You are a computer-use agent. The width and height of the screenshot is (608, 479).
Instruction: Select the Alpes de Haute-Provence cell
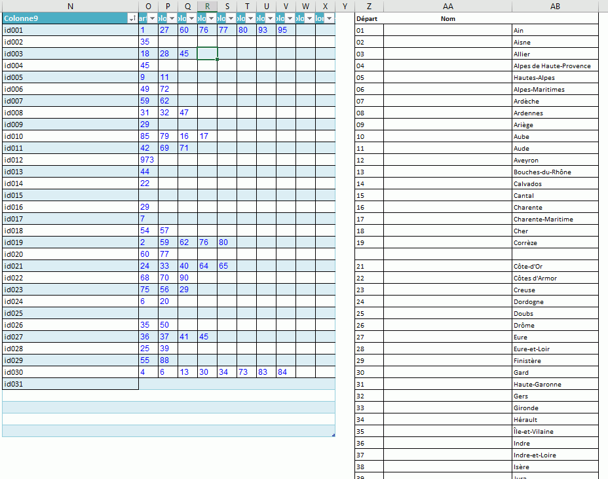point(556,66)
